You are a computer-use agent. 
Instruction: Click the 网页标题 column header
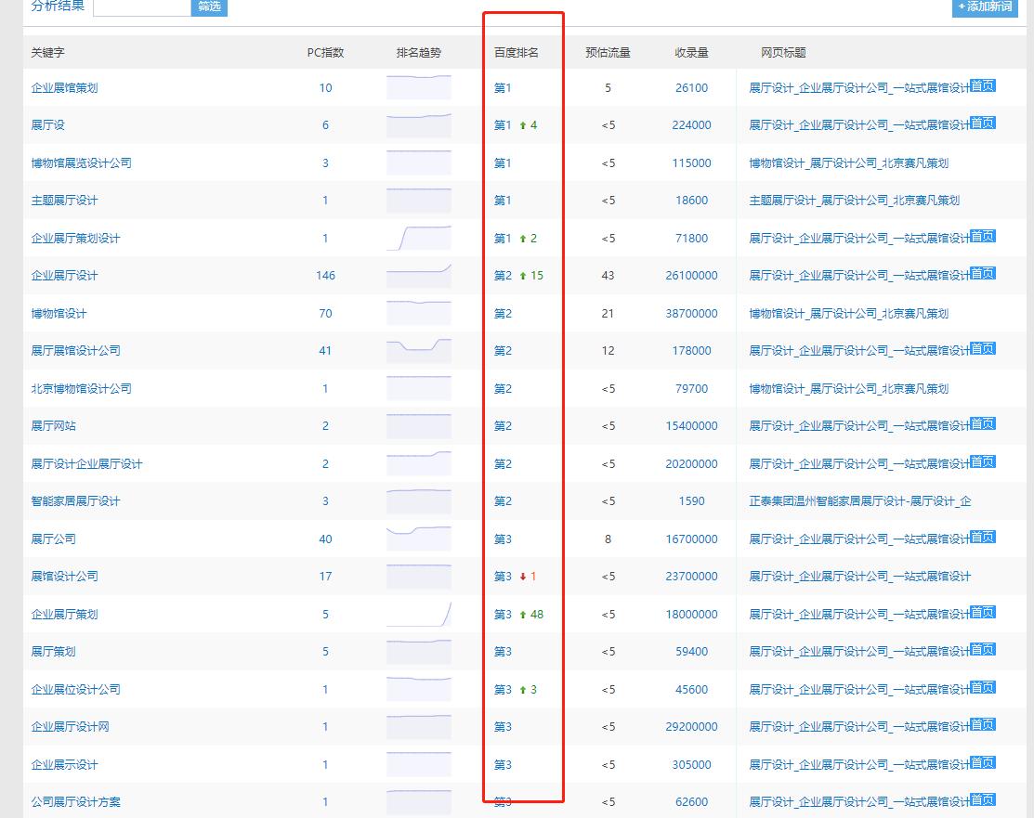click(783, 53)
